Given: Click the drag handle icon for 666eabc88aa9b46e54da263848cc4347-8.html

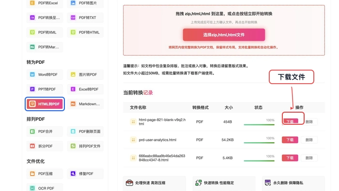Looking at the screenshot, I should coord(133,158).
